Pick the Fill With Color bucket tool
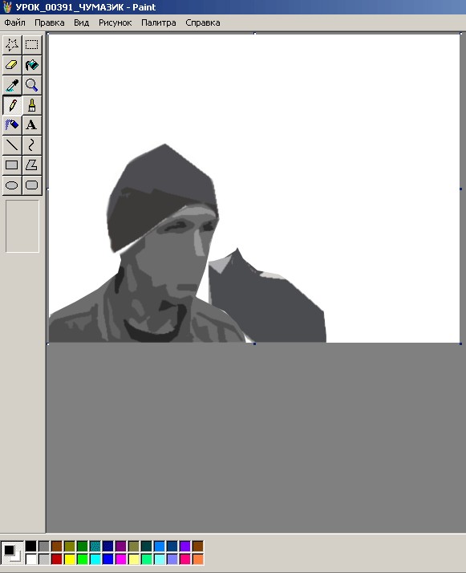This screenshot has width=466, height=573. point(32,65)
